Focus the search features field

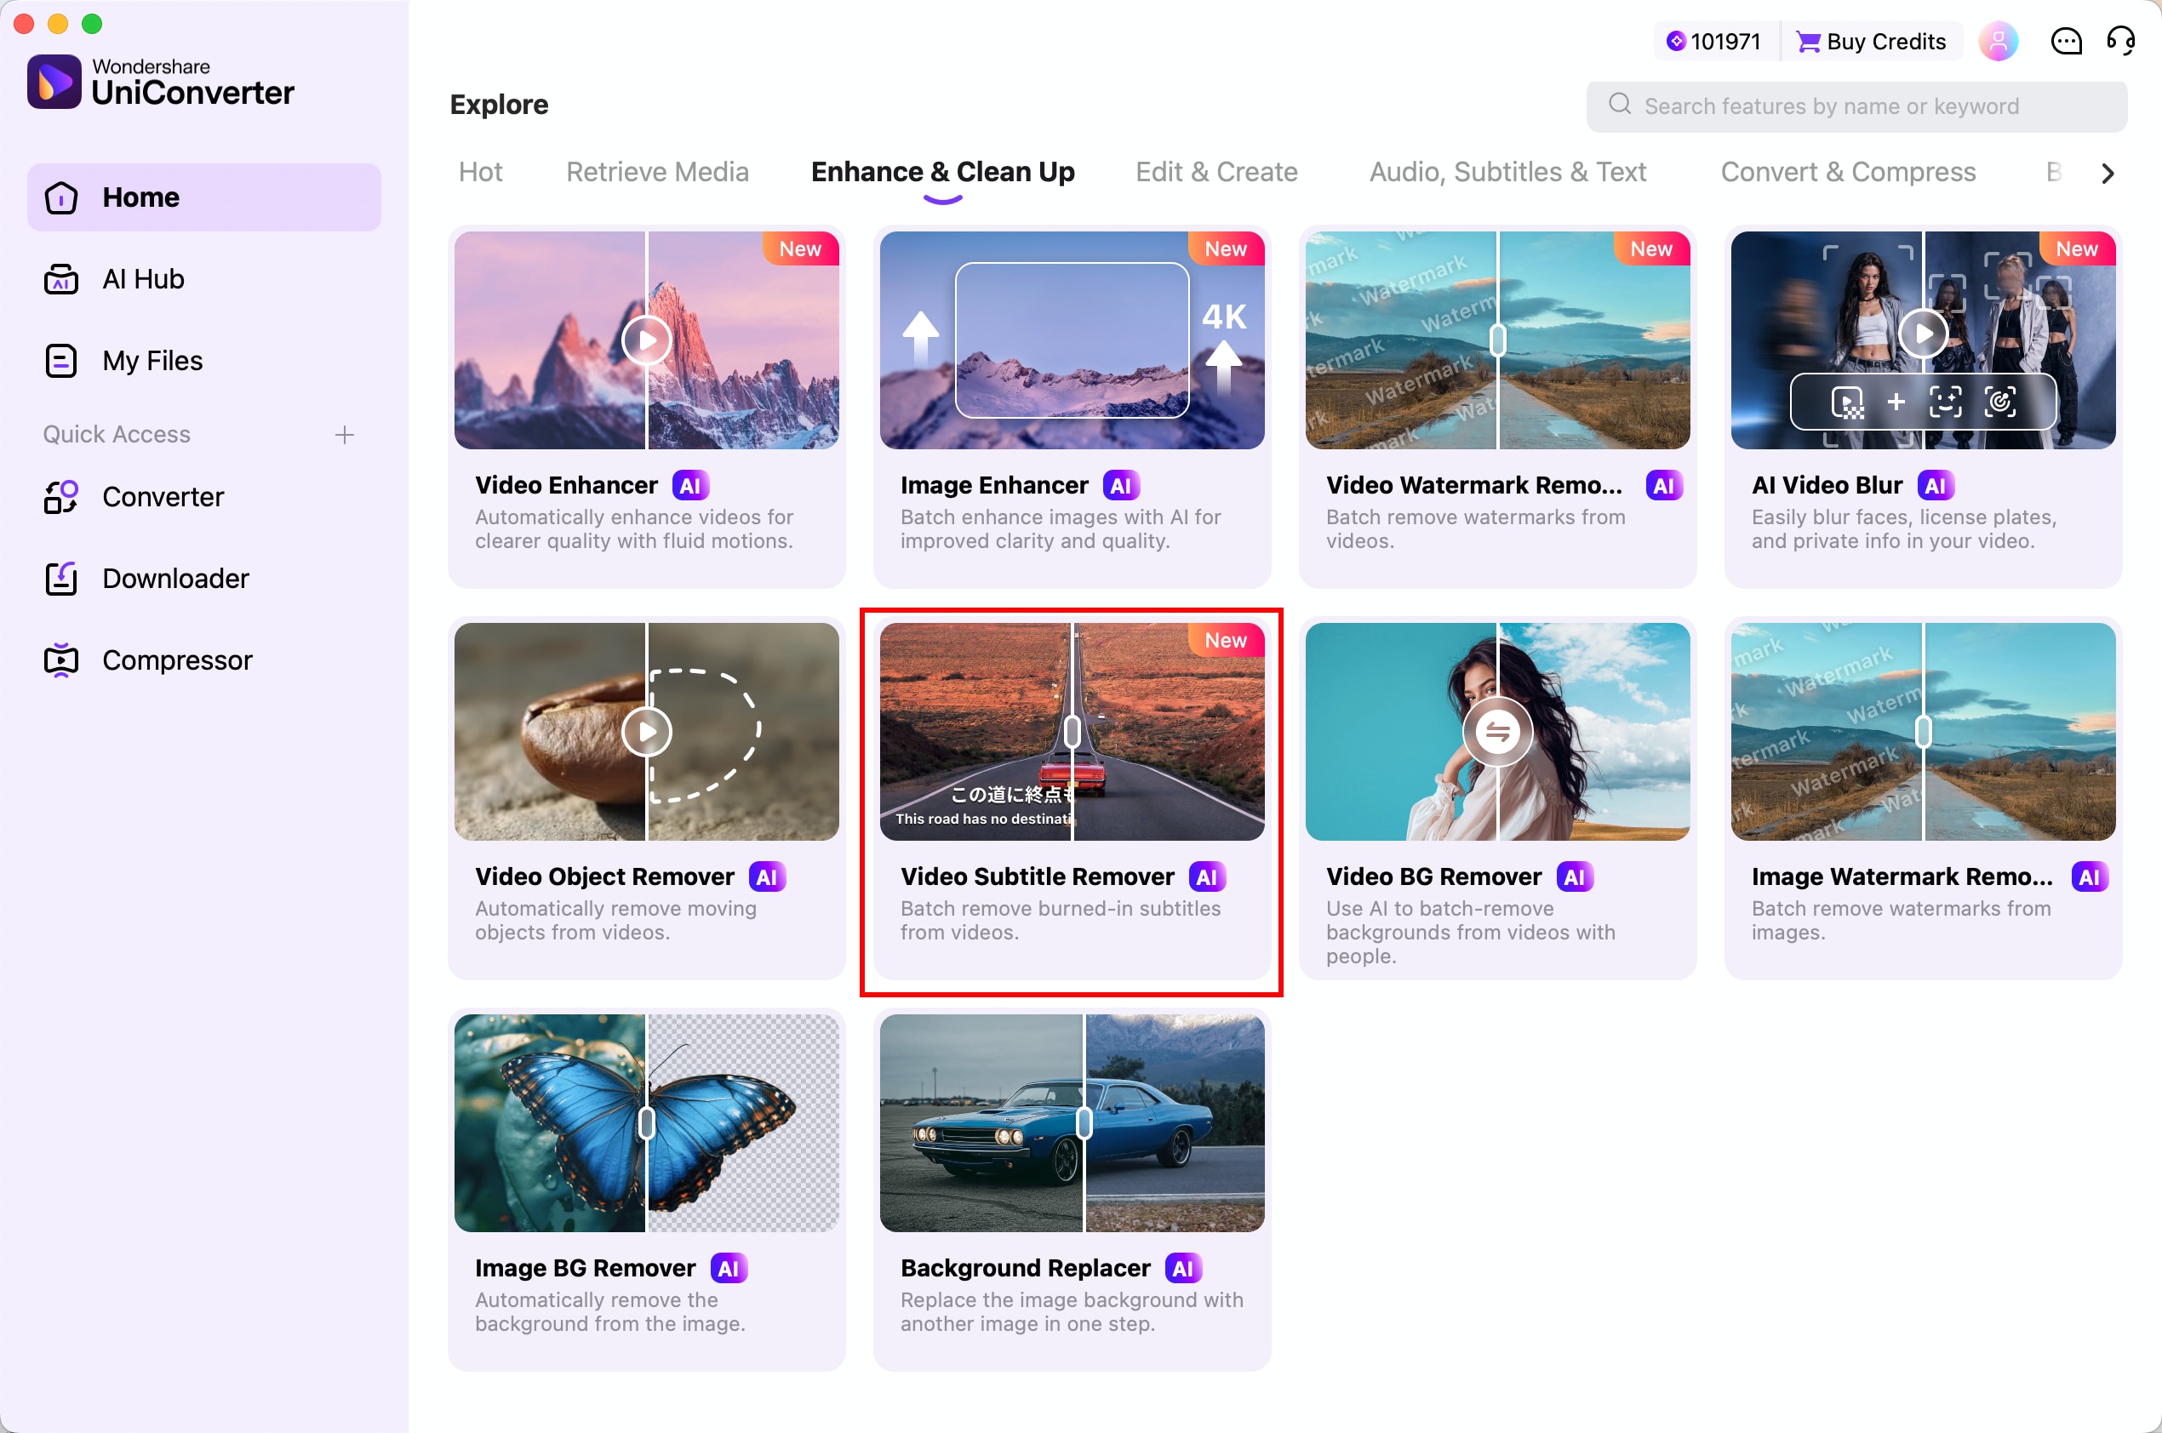(1856, 106)
